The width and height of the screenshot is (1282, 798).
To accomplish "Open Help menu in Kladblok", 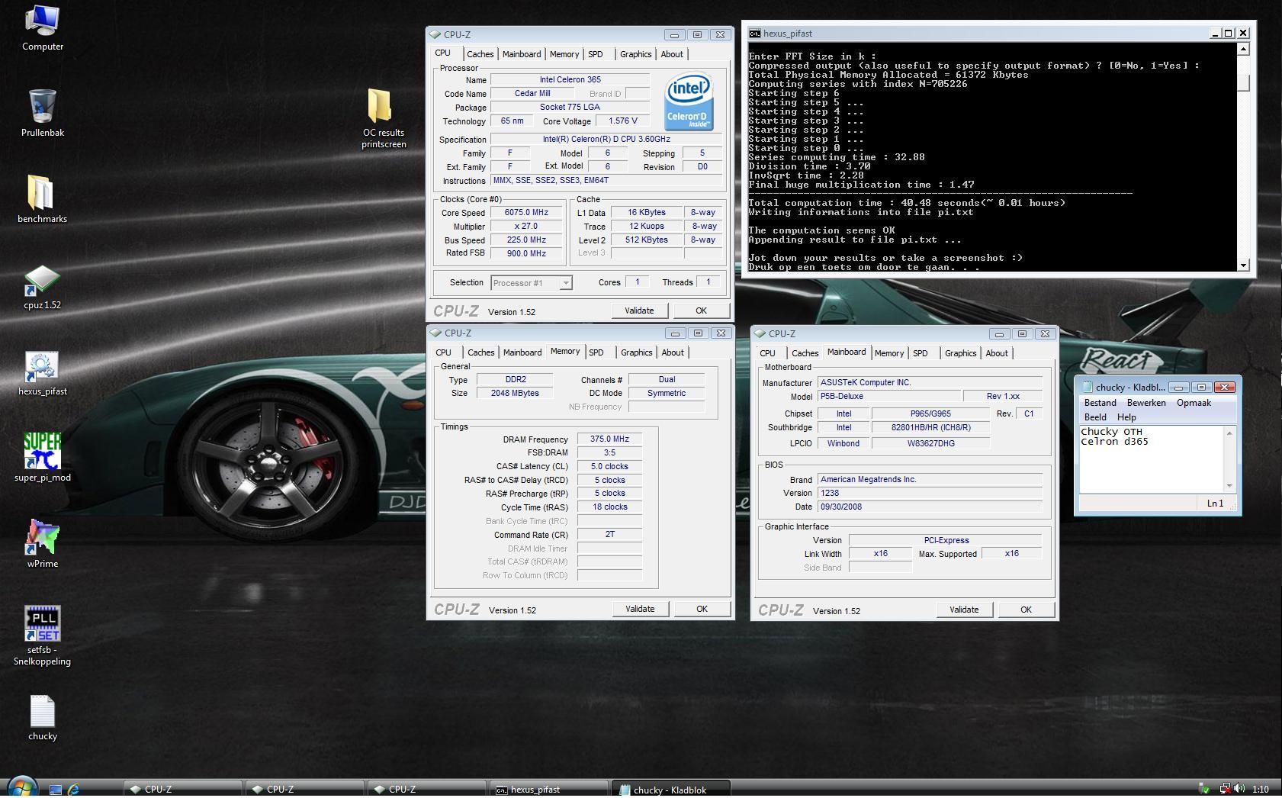I will click(1126, 417).
